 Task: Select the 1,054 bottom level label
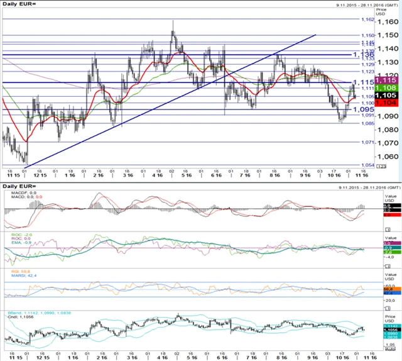(350, 165)
